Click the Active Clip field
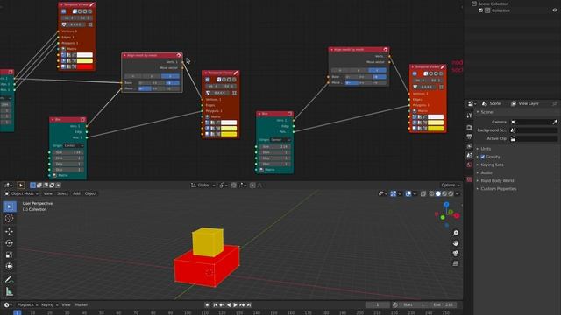561x315 pixels. pyautogui.click(x=534, y=138)
